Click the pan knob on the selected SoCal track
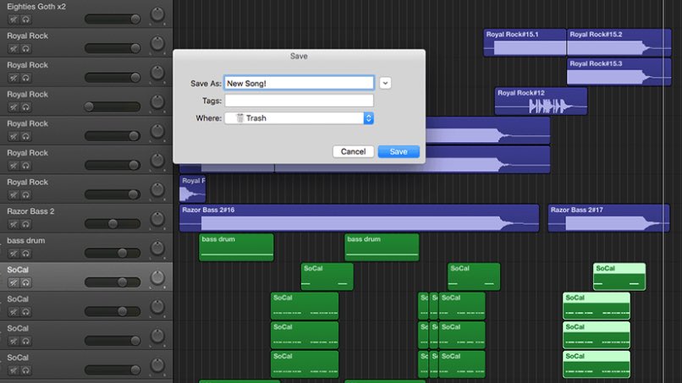 [x=157, y=277]
